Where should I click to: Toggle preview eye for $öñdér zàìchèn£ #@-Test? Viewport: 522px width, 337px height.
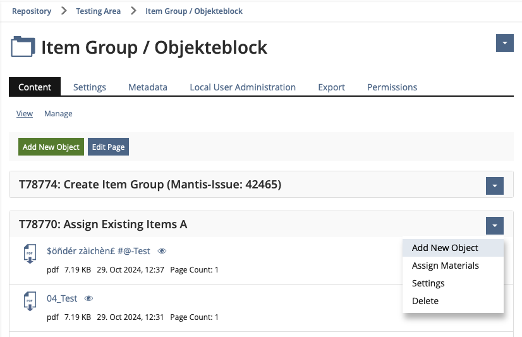(162, 251)
